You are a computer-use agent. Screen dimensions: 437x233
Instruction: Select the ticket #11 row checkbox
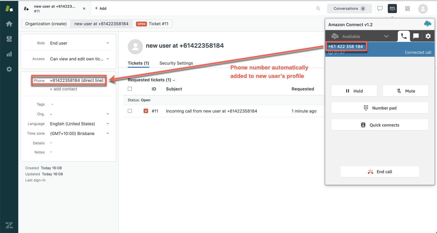pos(130,111)
